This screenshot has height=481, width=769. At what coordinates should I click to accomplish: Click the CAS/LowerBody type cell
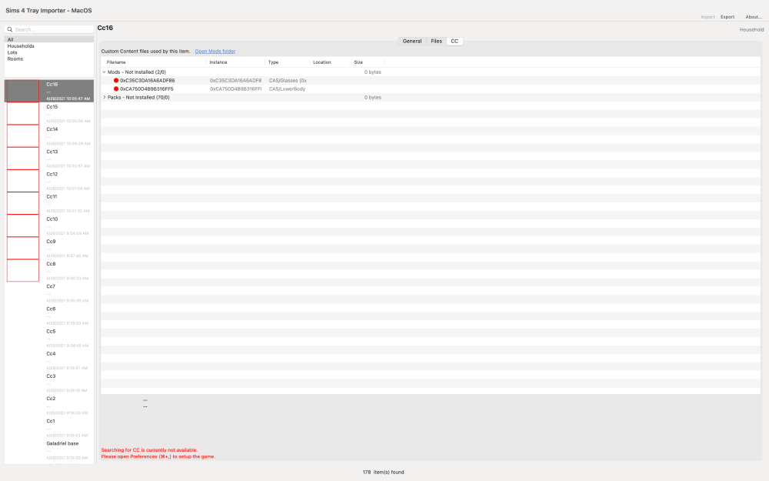click(287, 89)
